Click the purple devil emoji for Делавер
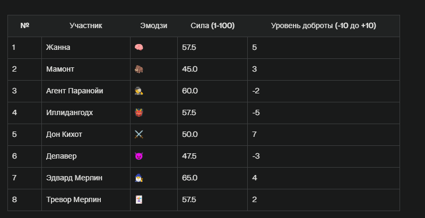 click(139, 156)
